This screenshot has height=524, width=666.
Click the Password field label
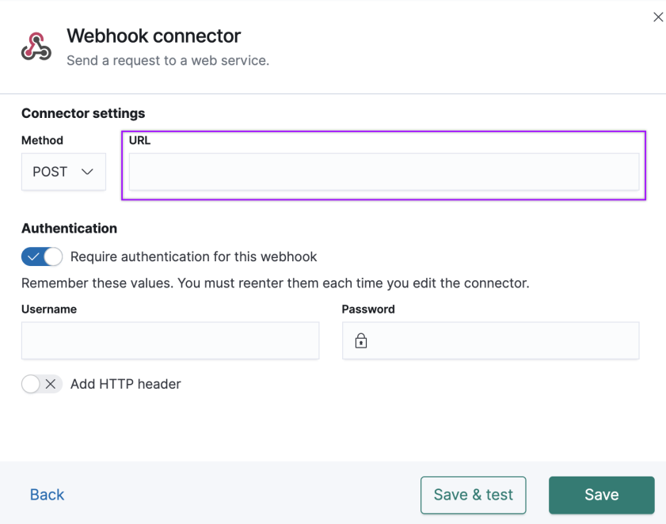(x=368, y=309)
